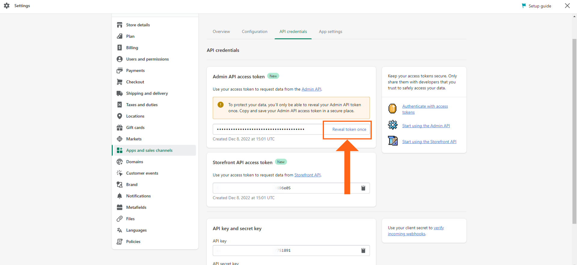The width and height of the screenshot is (577, 265).
Task: Click the Store details shop icon
Action: click(120, 25)
